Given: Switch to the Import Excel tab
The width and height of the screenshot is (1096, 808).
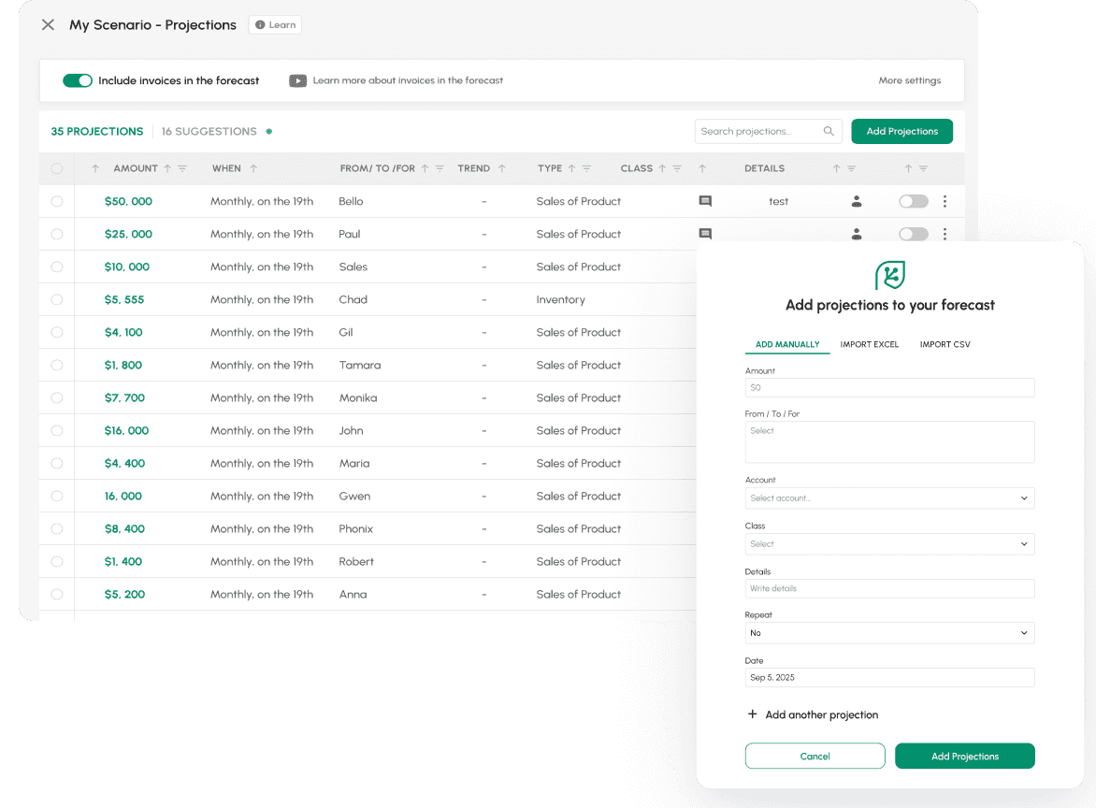Looking at the screenshot, I should coord(869,345).
